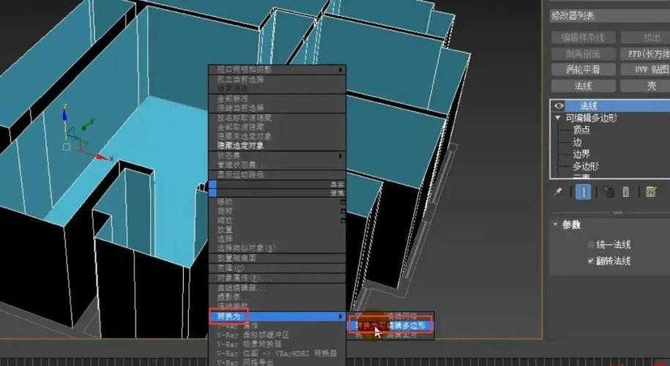Open settings box next to 旋转

[343, 212]
